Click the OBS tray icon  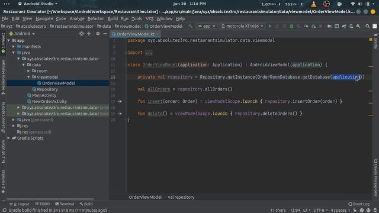click(326, 4)
